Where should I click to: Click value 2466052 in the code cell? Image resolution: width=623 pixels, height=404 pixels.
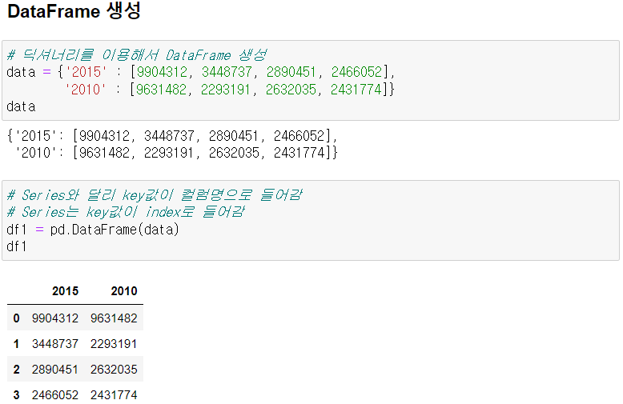coord(356,72)
